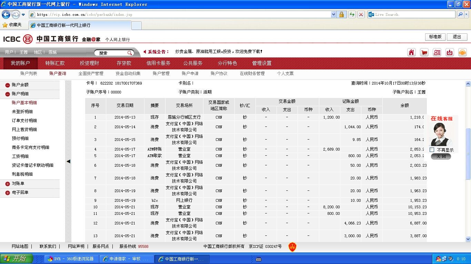Open the shopping cart icon
The image size is (471, 264).
click(424, 52)
